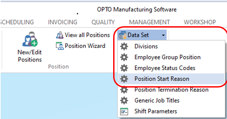Viewport: 227px width, 119px height.
Task: Click the gear icon beside Divisions
Action: click(x=124, y=47)
